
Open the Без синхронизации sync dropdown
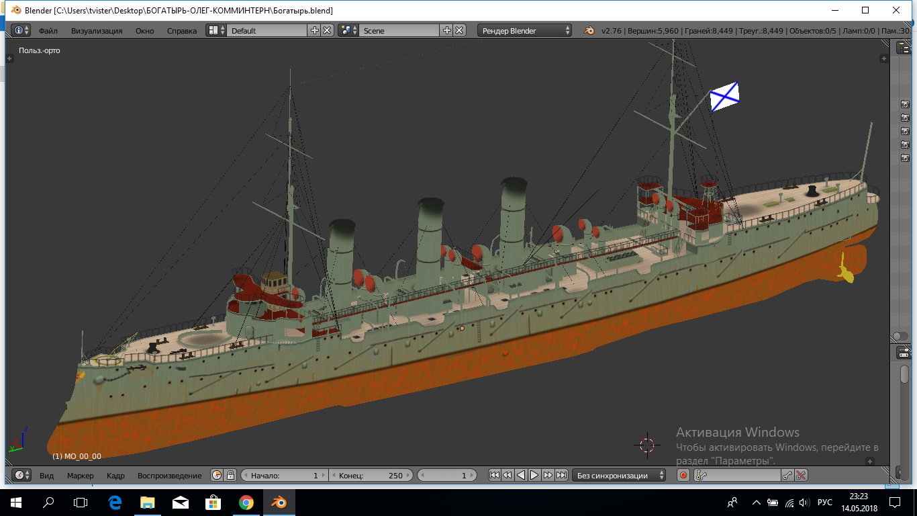(619, 476)
